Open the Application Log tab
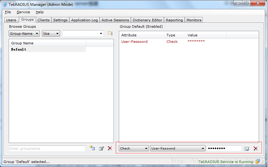 click(x=84, y=20)
